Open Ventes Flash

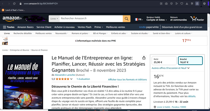click(85, 27)
